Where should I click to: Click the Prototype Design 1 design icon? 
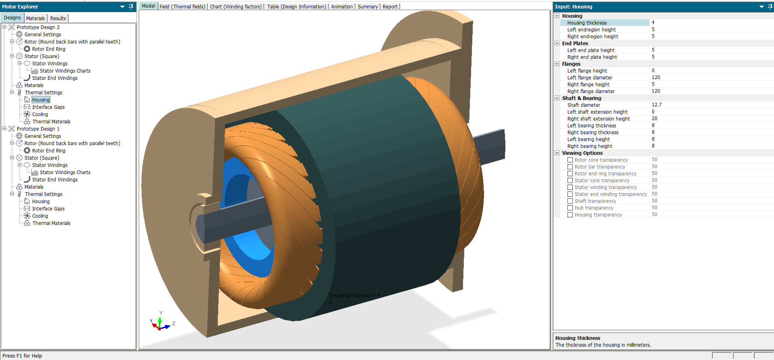[12, 129]
